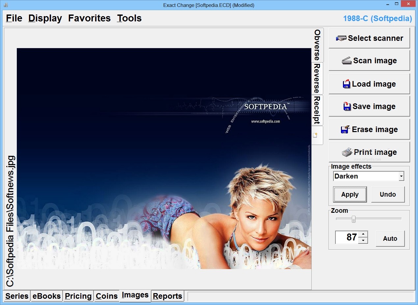Screen dimensions: 418x305
Task: Click the Zoom slider thumb
Action: 353,219
